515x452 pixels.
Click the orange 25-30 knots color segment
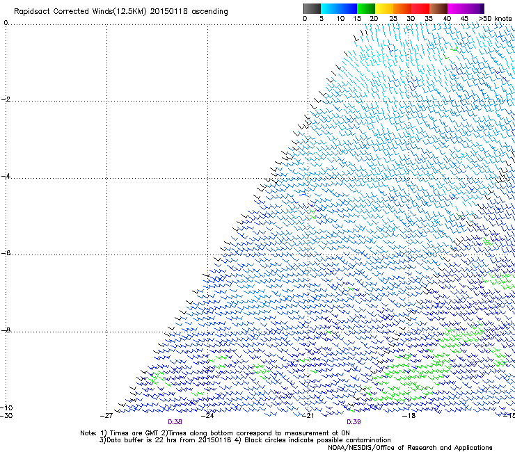pyautogui.click(x=402, y=8)
